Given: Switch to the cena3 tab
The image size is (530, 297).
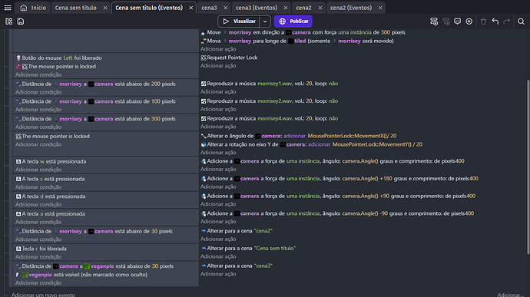Looking at the screenshot, I should 209,8.
